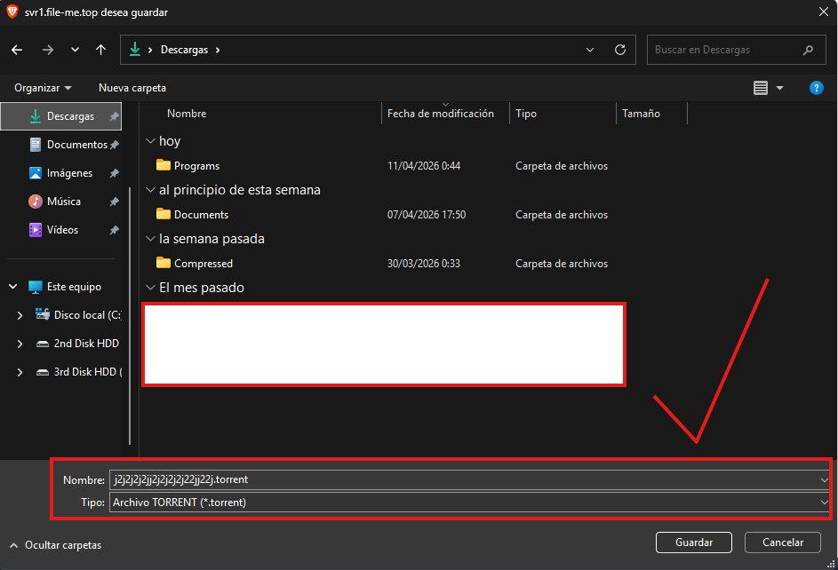The image size is (838, 570).
Task: Select Documentos in the sidebar
Action: point(77,145)
